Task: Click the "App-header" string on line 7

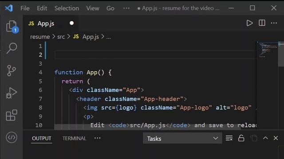Action: 162,99
